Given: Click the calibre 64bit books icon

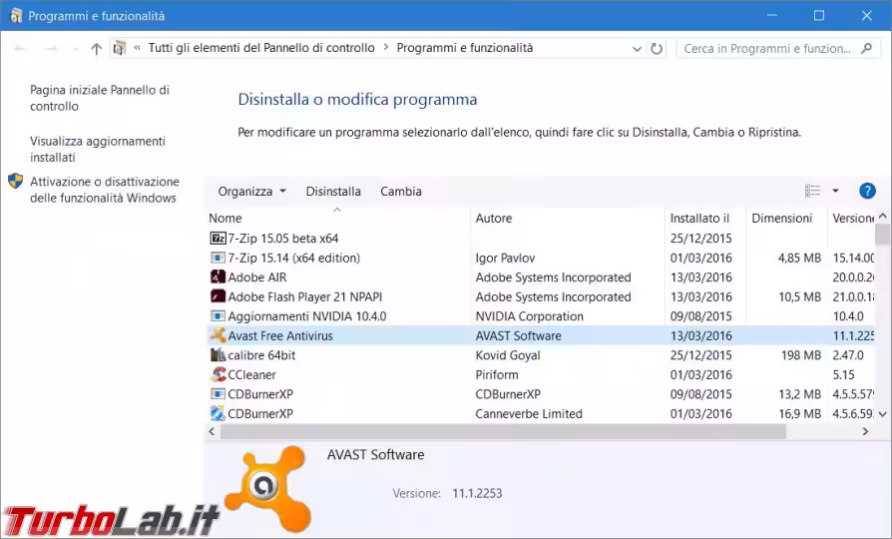Looking at the screenshot, I should [218, 355].
